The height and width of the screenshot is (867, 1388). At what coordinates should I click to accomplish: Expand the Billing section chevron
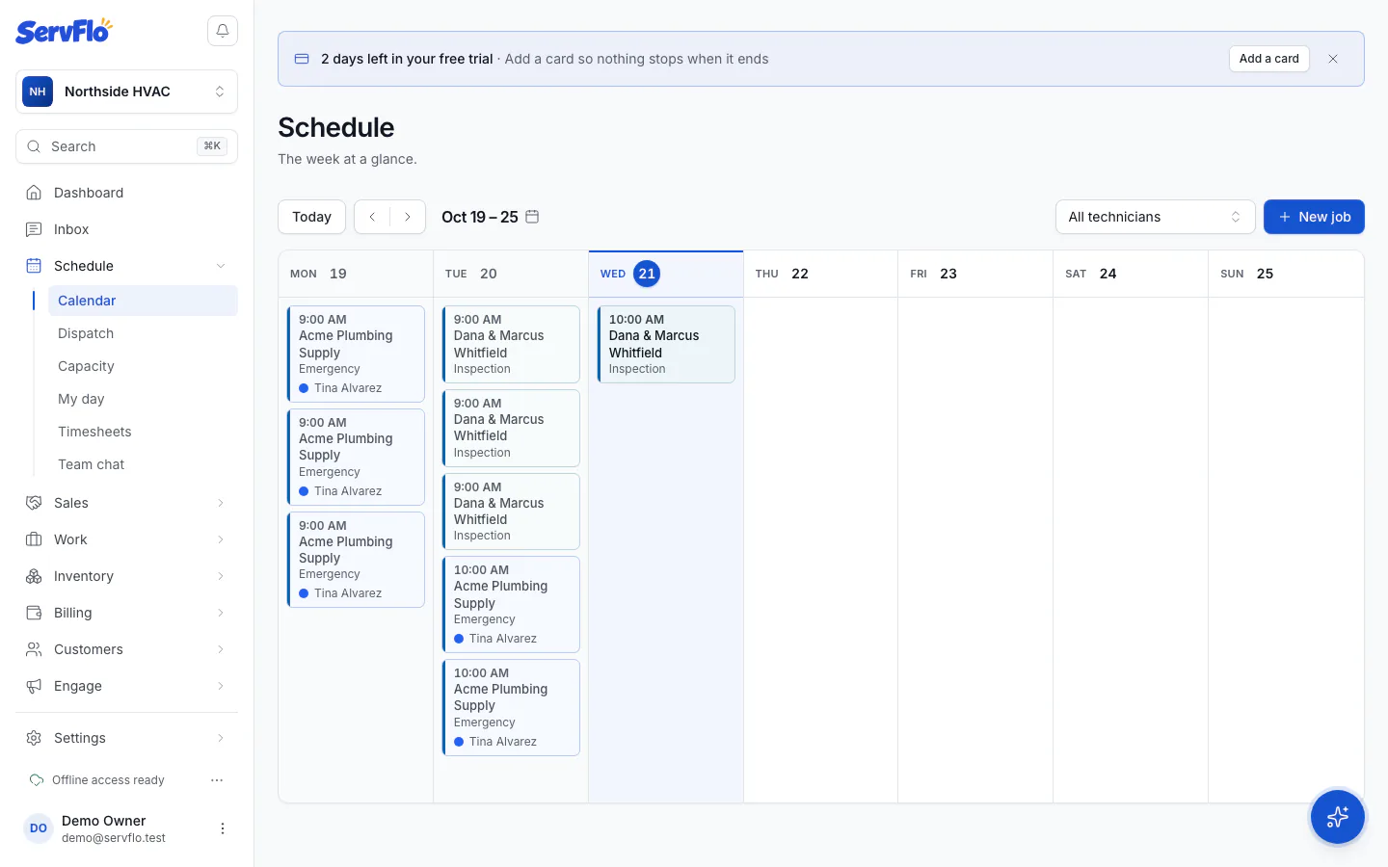221,613
